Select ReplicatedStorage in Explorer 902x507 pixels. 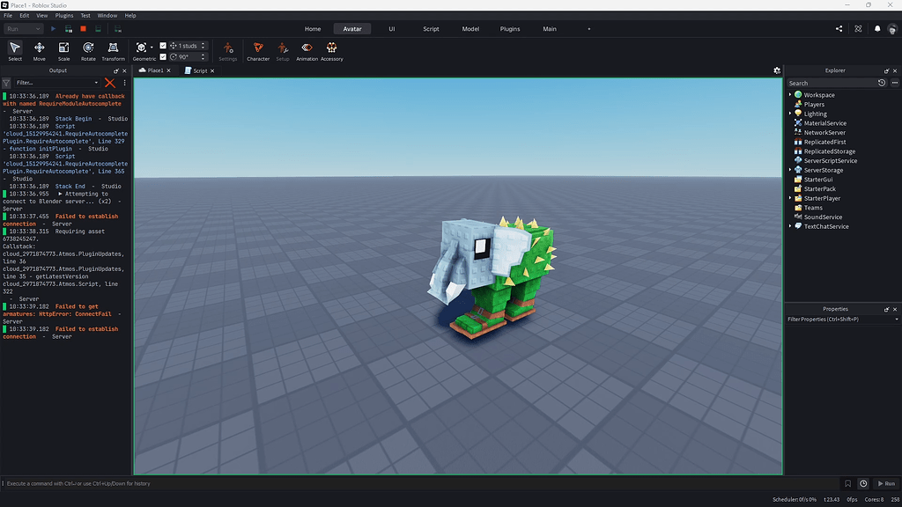click(830, 151)
